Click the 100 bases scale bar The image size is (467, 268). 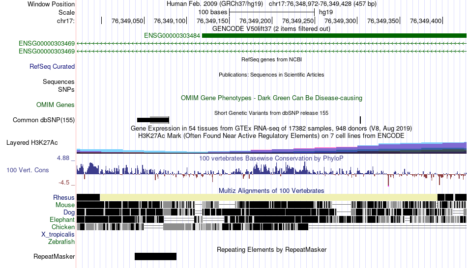click(272, 12)
